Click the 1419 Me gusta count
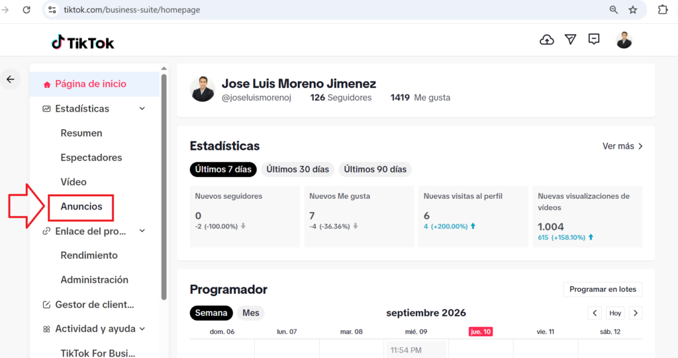The width and height of the screenshot is (678, 358). tap(420, 98)
